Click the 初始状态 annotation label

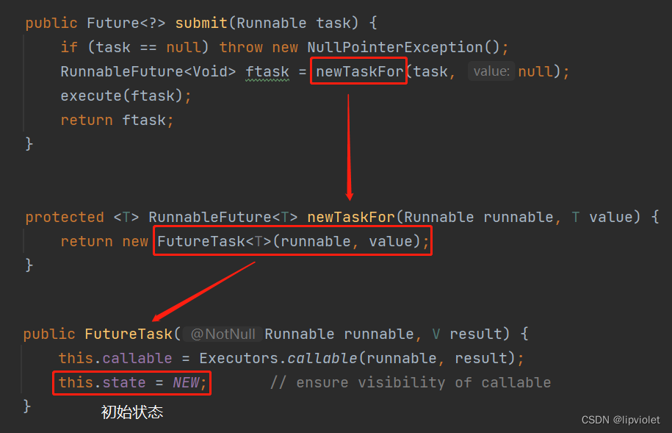tap(131, 412)
